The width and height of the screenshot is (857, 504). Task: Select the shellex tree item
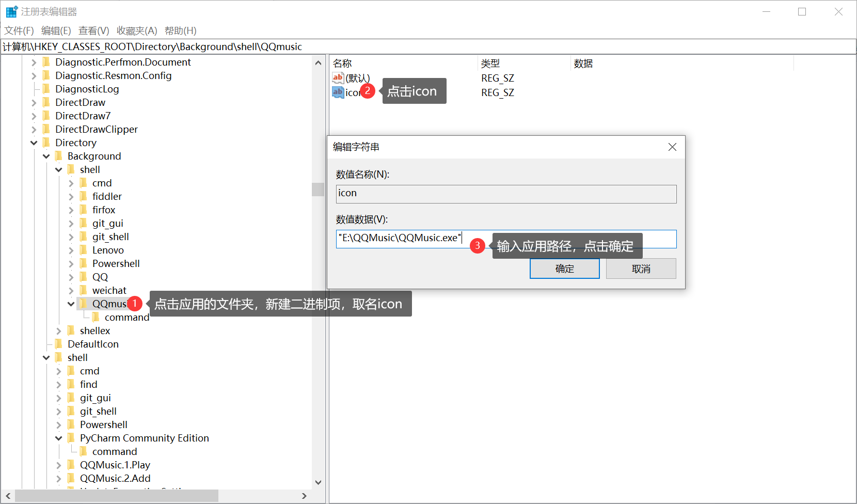click(95, 331)
